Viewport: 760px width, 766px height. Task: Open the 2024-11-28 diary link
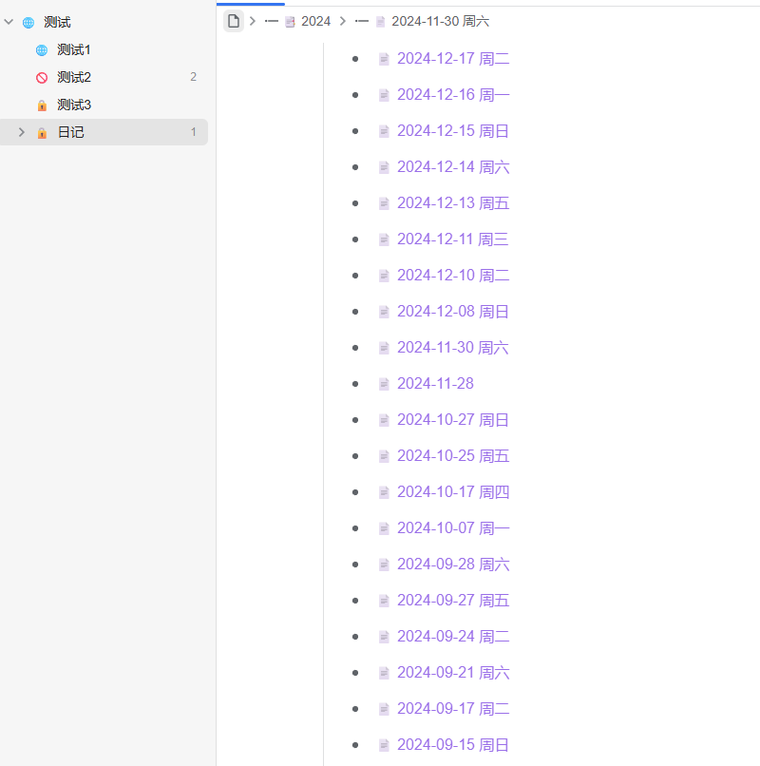(435, 384)
